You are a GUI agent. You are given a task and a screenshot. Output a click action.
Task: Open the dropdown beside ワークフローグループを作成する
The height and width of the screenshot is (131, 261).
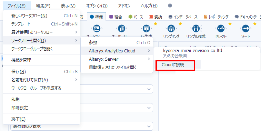[149, 89]
